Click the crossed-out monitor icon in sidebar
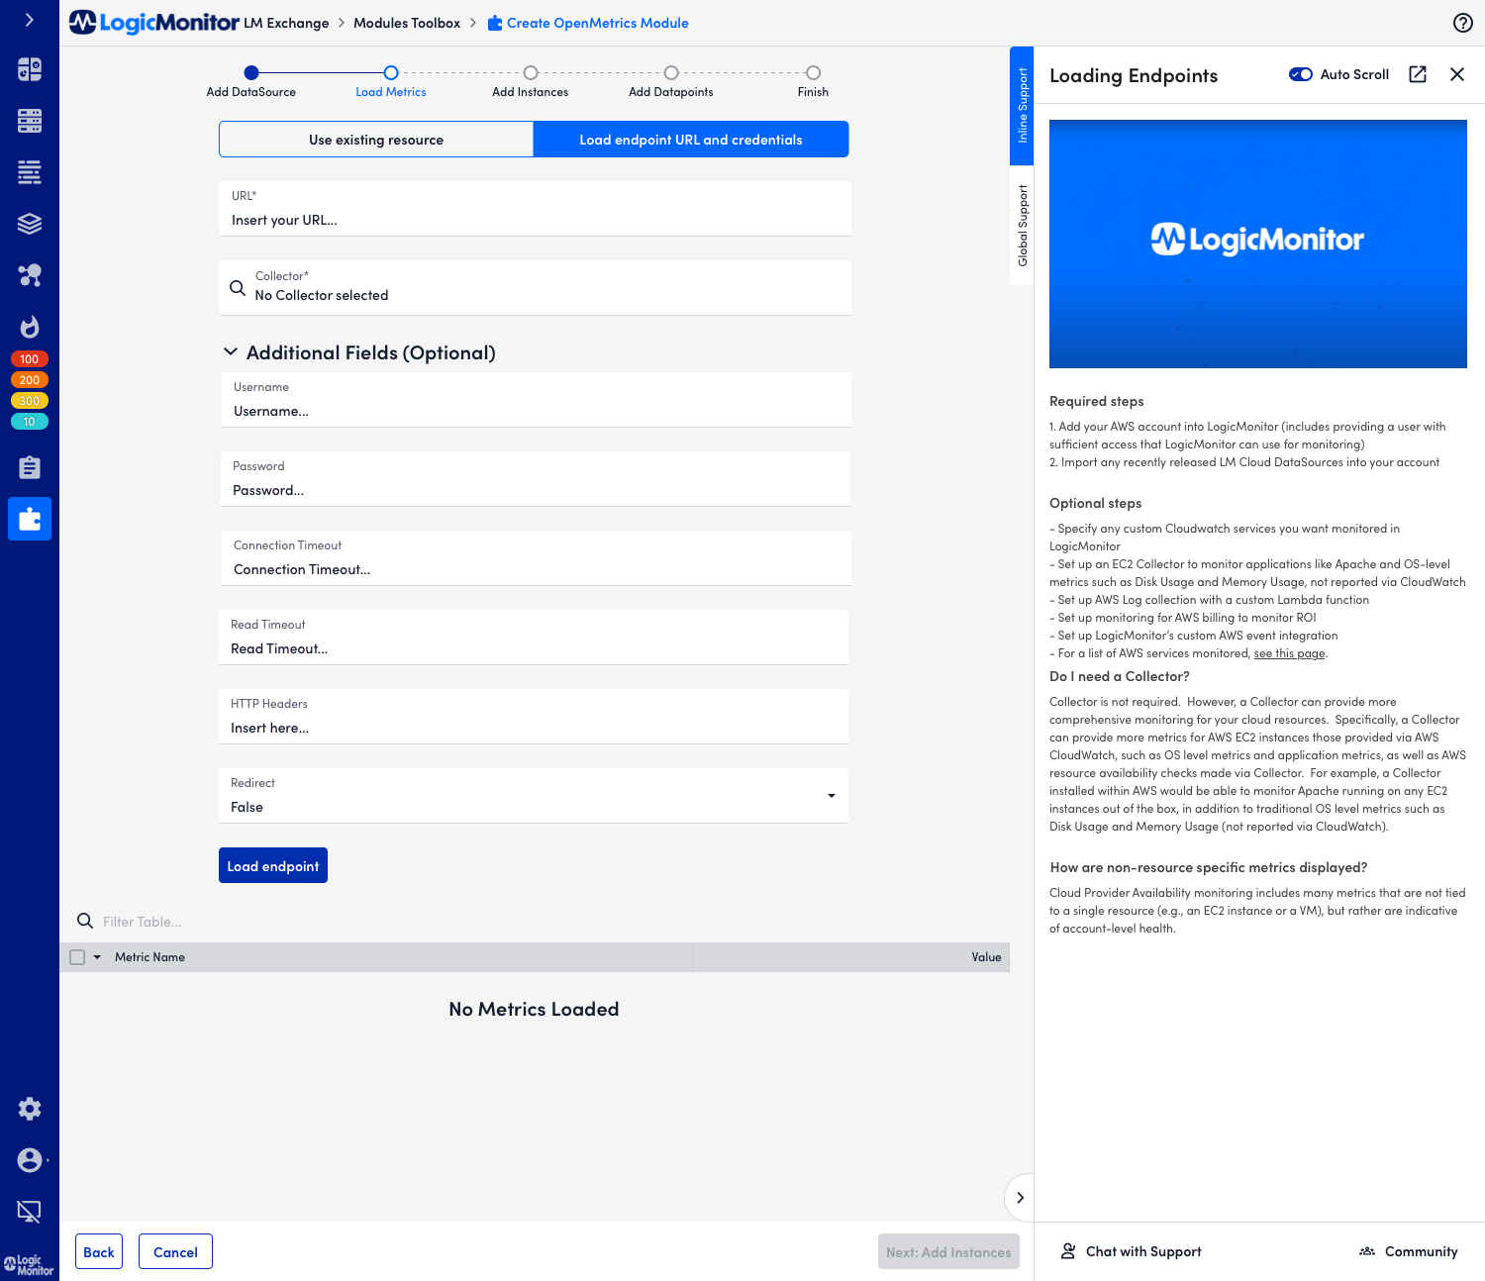This screenshot has width=1485, height=1281. (x=30, y=1211)
